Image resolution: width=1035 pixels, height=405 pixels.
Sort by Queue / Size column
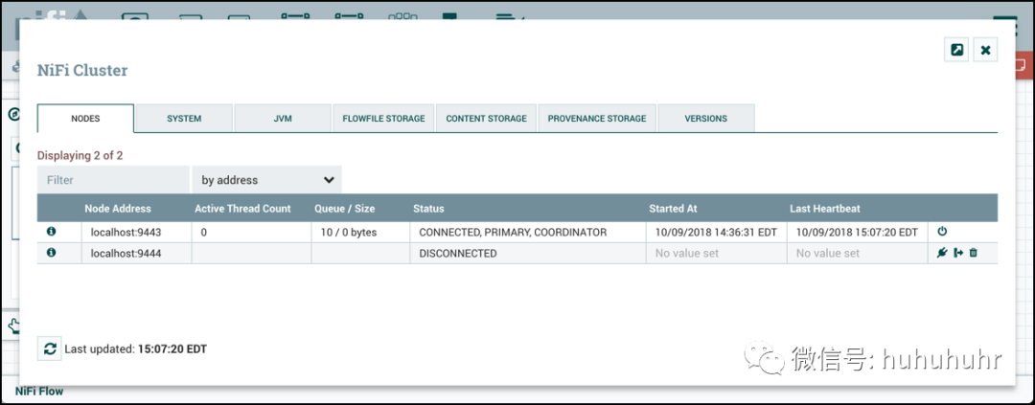coord(345,209)
